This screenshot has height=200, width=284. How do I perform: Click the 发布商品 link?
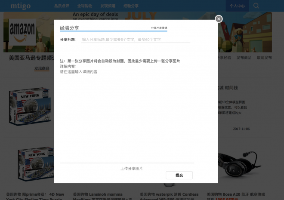pyautogui.click(x=244, y=58)
